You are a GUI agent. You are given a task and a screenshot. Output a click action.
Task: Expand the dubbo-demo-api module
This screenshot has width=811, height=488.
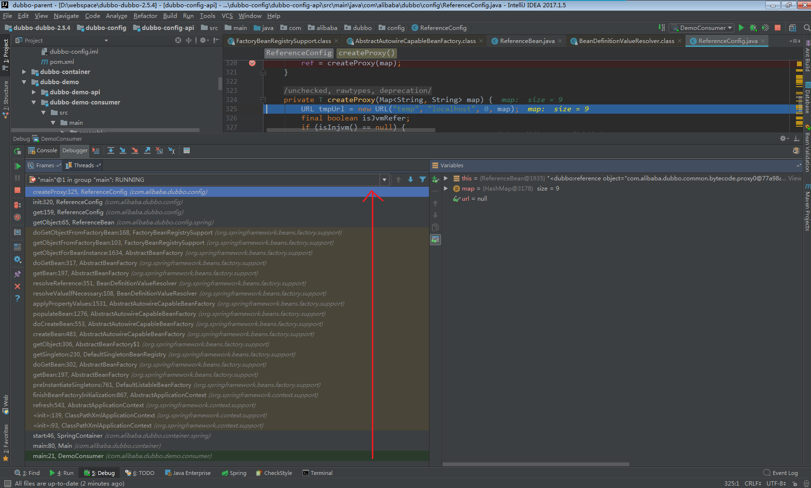(x=33, y=92)
